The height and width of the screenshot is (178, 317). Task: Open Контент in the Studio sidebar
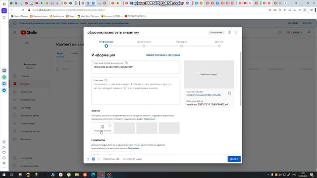point(30,84)
